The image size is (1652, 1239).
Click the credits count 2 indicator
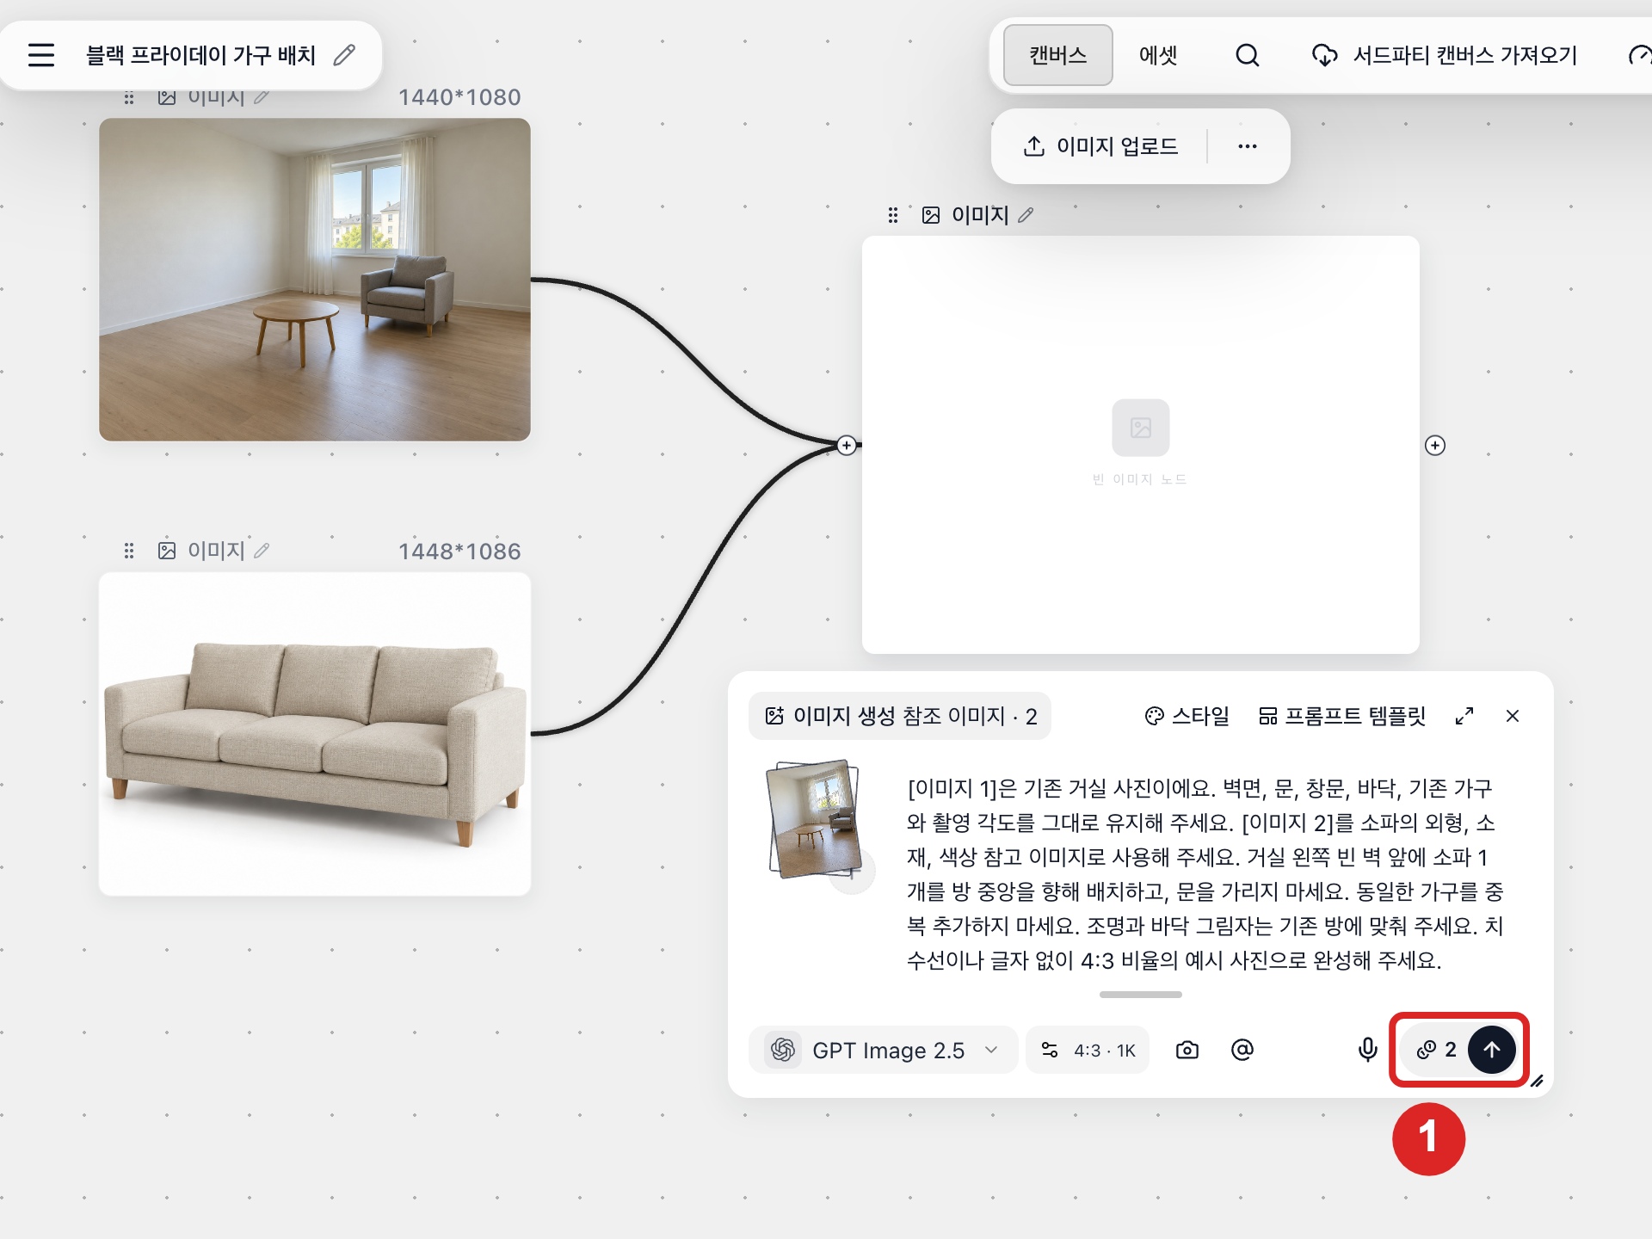tap(1436, 1050)
